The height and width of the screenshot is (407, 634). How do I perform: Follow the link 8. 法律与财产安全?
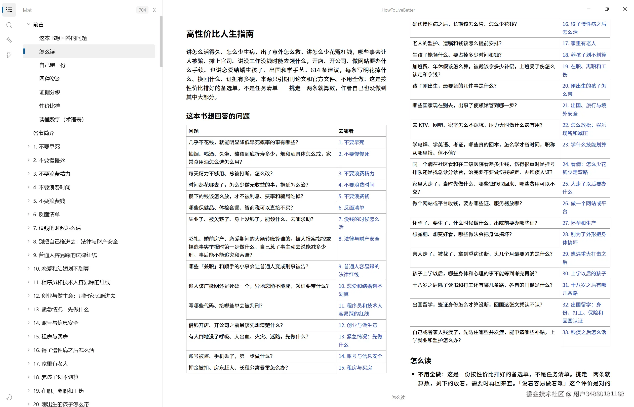pyautogui.click(x=359, y=239)
